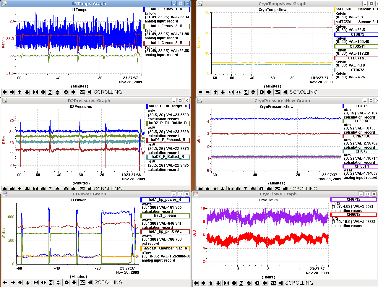This screenshot has height=287, width=378.
Task: Select CFI6812 curve label in CryoFlows legend
Action: click(353, 215)
